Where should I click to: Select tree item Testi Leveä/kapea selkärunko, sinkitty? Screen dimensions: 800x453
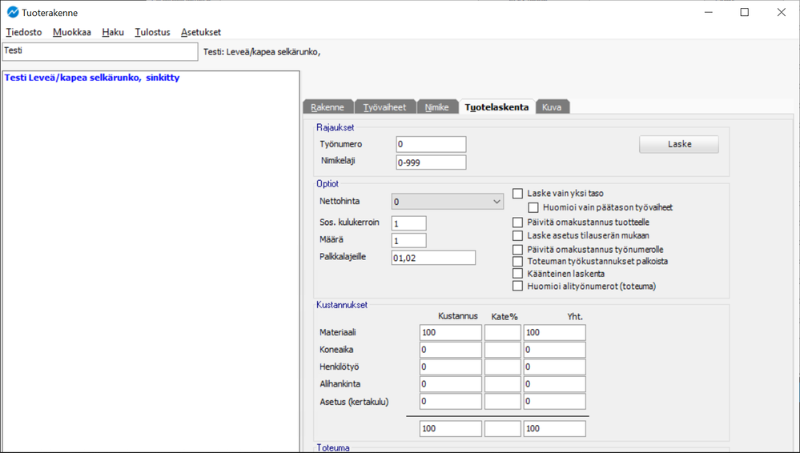click(x=92, y=78)
